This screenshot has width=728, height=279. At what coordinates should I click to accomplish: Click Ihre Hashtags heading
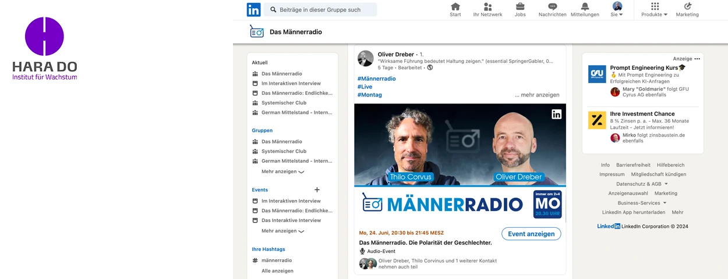click(268, 249)
